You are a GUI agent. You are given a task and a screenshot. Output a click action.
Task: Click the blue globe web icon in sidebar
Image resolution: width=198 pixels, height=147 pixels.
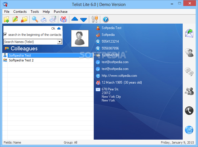tap(189, 130)
